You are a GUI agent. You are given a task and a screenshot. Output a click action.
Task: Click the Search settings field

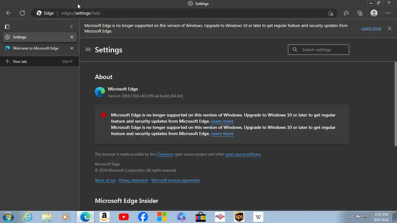pos(319,50)
